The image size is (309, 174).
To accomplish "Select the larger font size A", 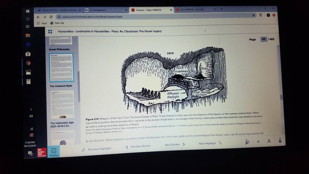I will [269, 141].
